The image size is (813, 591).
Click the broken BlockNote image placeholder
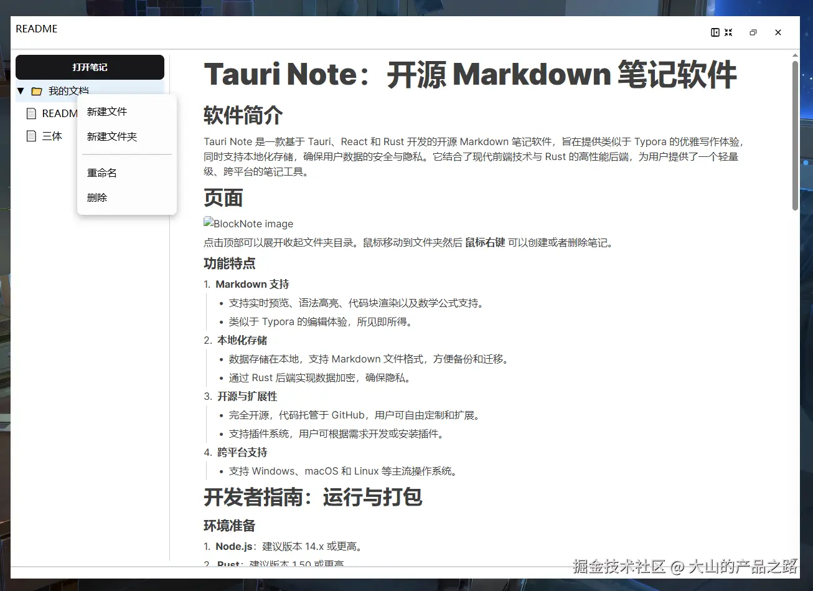248,224
